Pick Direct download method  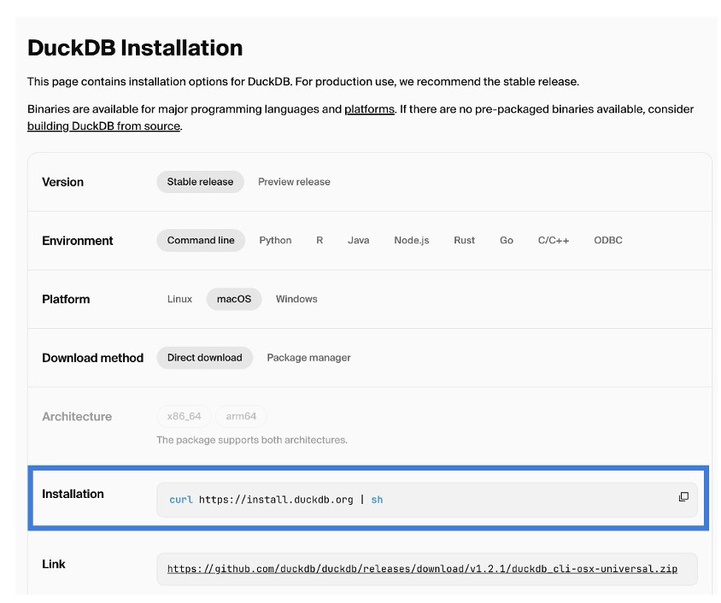point(205,358)
